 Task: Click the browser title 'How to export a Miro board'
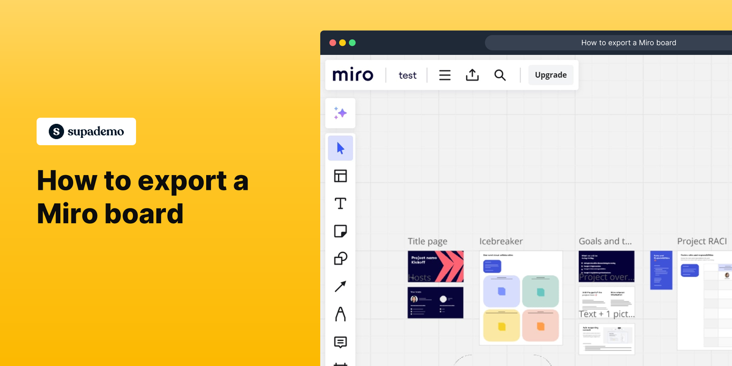pyautogui.click(x=628, y=43)
